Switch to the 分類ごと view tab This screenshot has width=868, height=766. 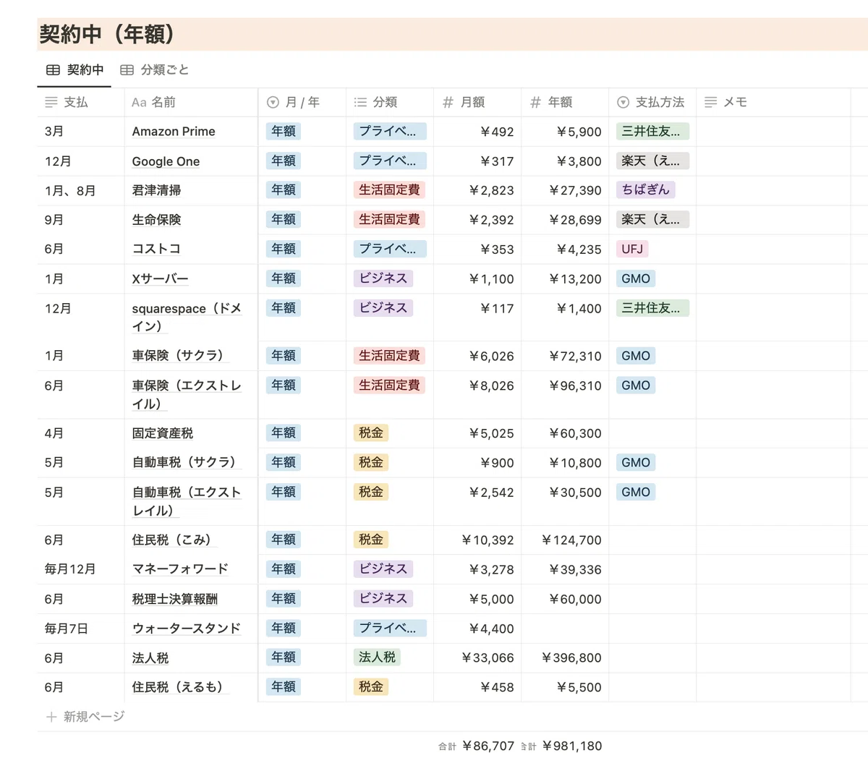(x=154, y=70)
